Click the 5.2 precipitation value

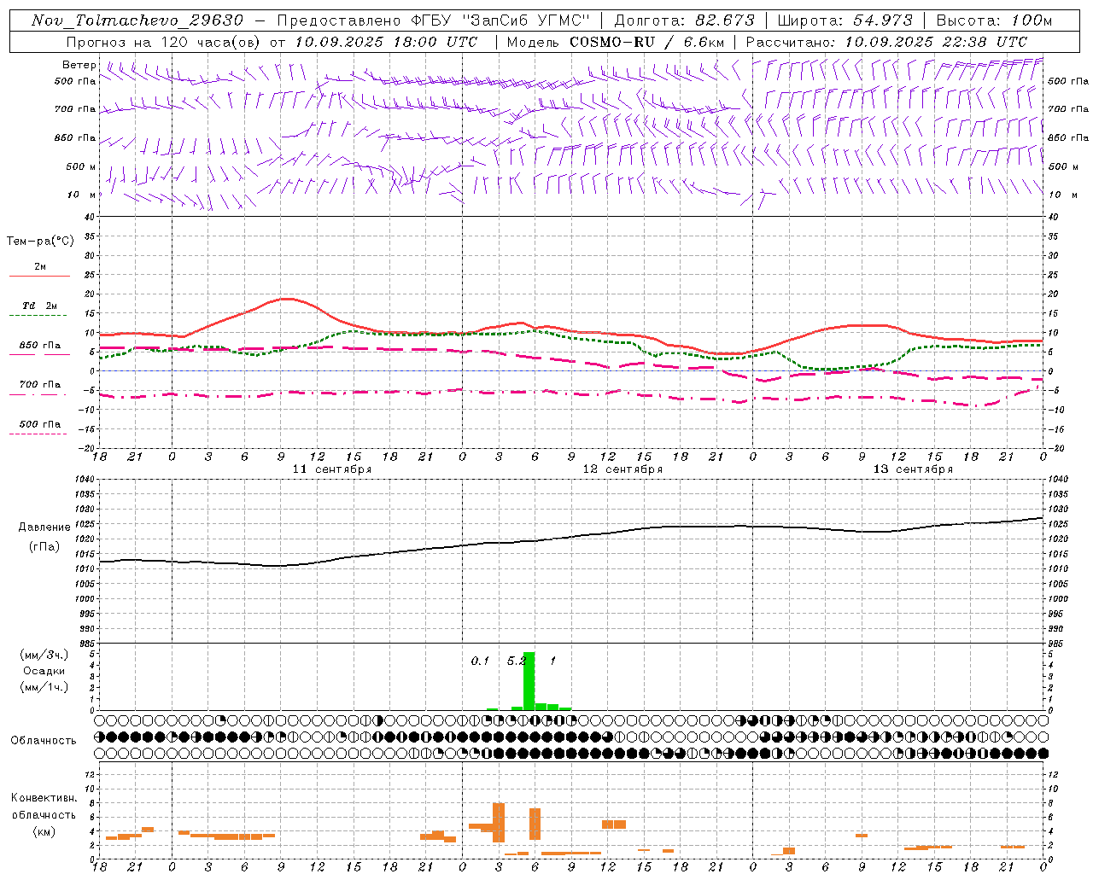[516, 661]
